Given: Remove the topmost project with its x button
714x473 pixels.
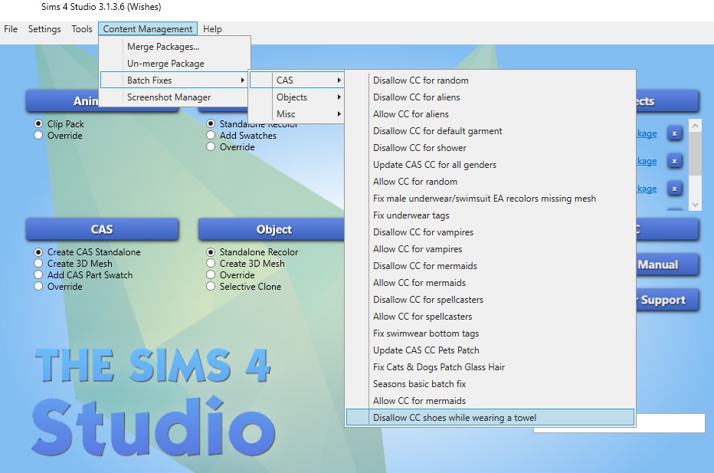Looking at the screenshot, I should click(674, 133).
